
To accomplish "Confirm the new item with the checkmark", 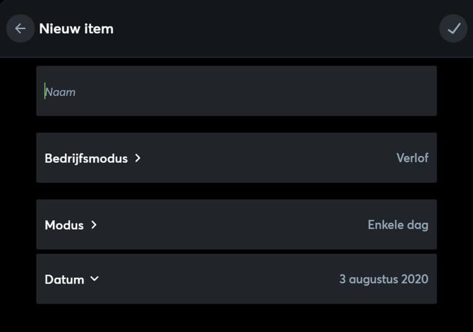I will click(453, 28).
